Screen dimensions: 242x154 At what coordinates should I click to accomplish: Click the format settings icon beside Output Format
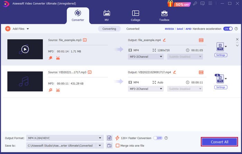pos(110,138)
